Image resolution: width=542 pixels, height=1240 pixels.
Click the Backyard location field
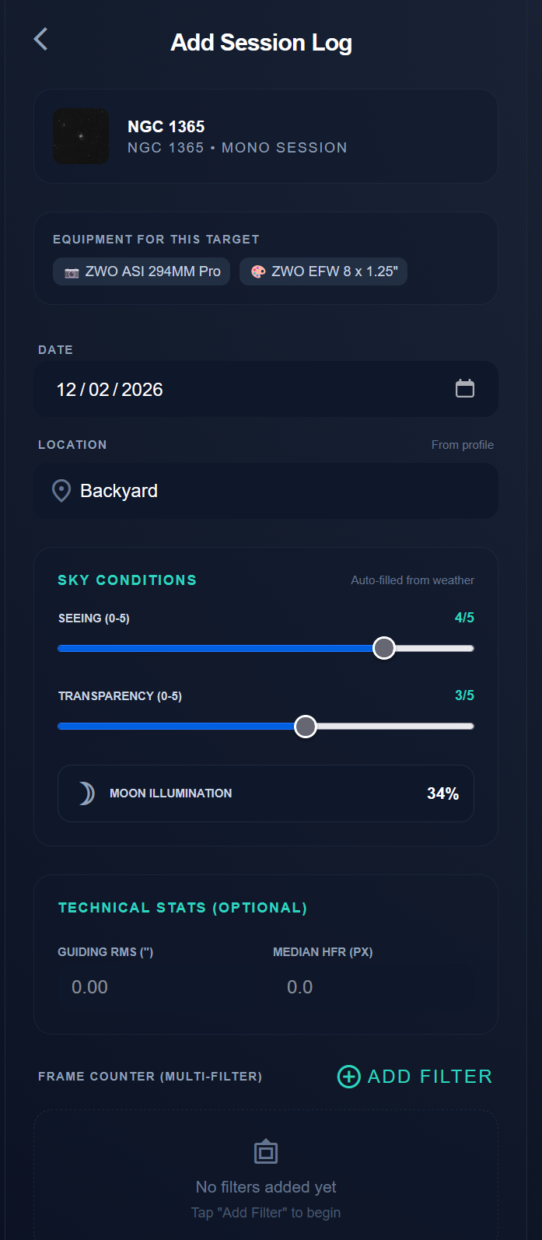264,491
